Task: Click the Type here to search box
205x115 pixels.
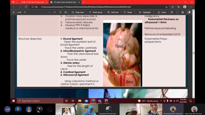Action: (x=40, y=101)
